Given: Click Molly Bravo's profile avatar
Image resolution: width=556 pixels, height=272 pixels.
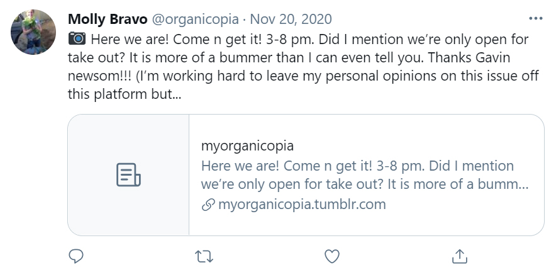Looking at the screenshot, I should click(33, 32).
